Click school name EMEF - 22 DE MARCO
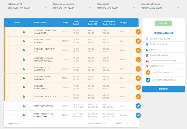This screenshot has height=129, width=187. (44, 106)
